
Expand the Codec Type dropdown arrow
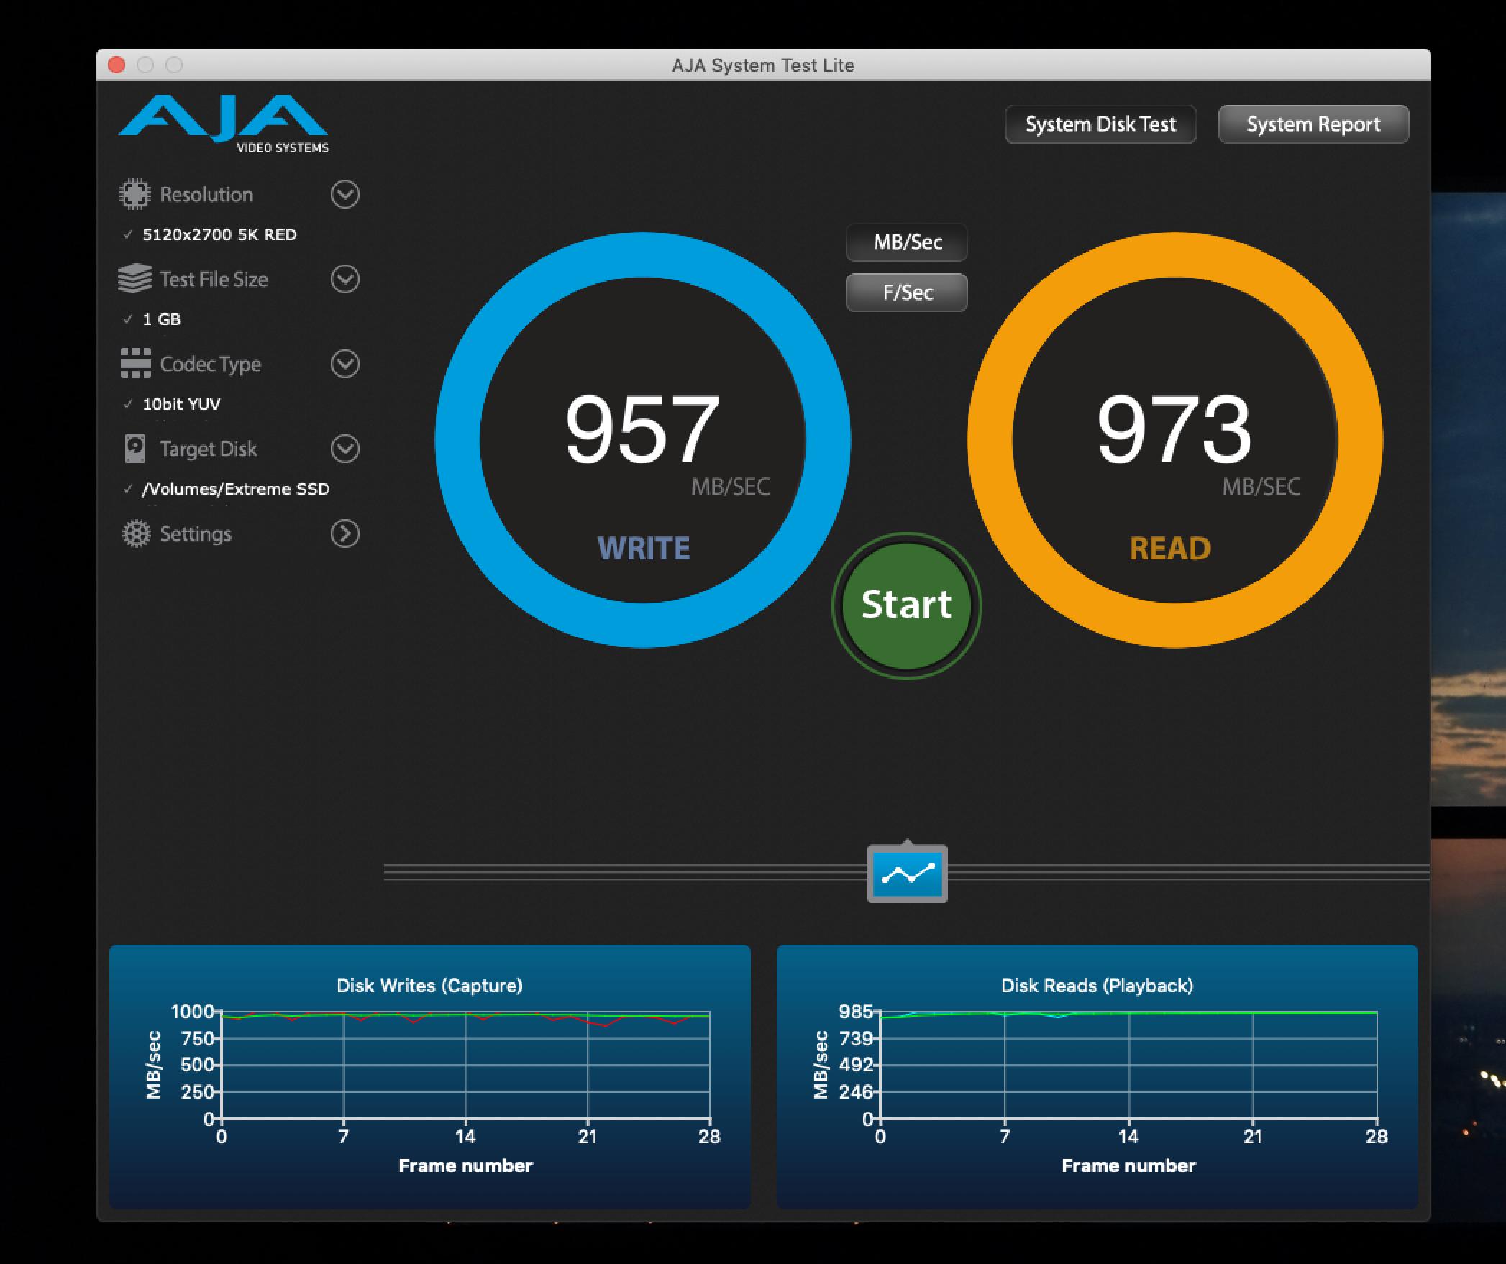(345, 364)
